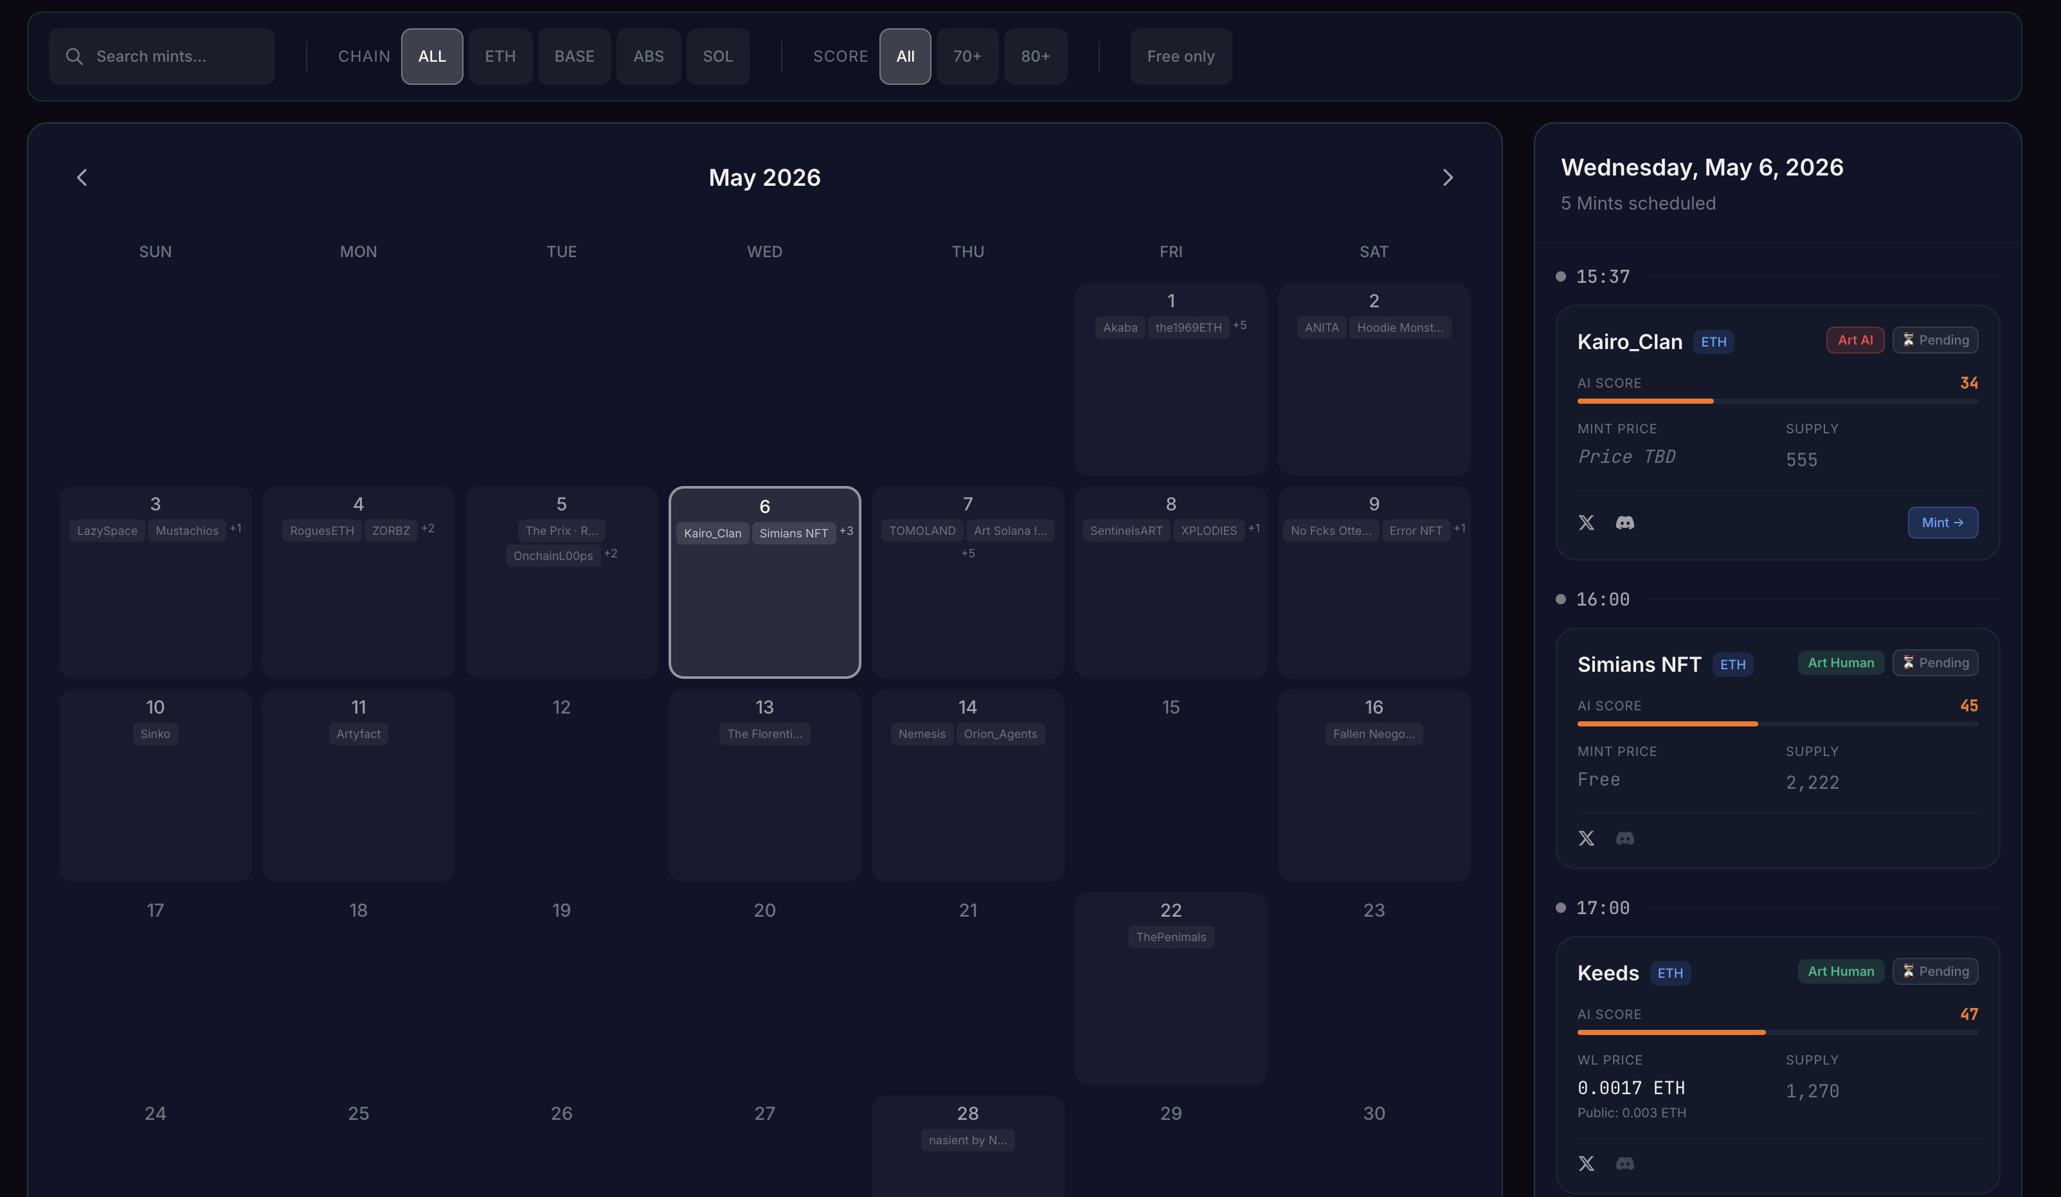Click Simians NFT AI score bar
Image resolution: width=2061 pixels, height=1197 pixels.
[x=1778, y=724]
